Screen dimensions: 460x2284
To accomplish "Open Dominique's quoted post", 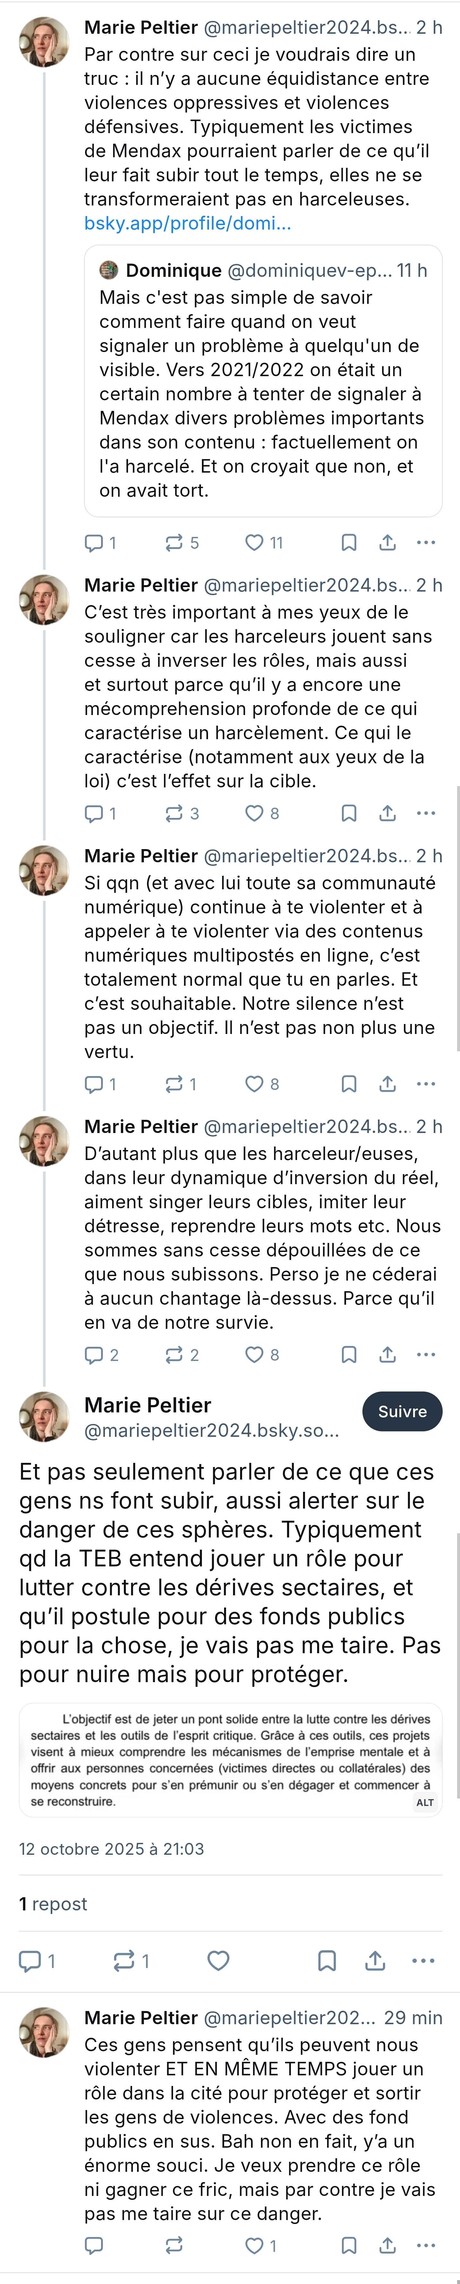I will click(x=263, y=381).
